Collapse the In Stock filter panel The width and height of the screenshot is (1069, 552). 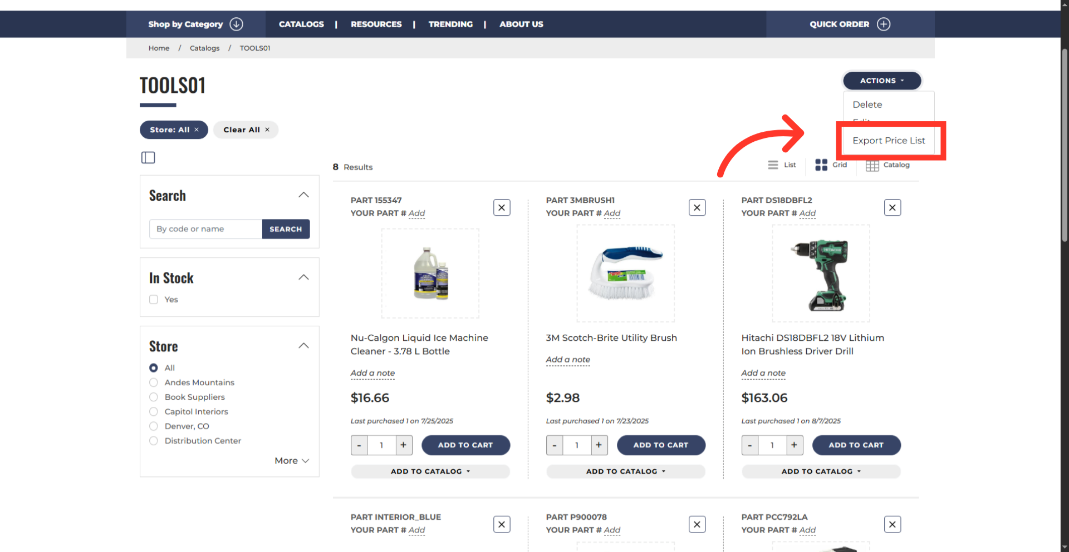pos(303,277)
